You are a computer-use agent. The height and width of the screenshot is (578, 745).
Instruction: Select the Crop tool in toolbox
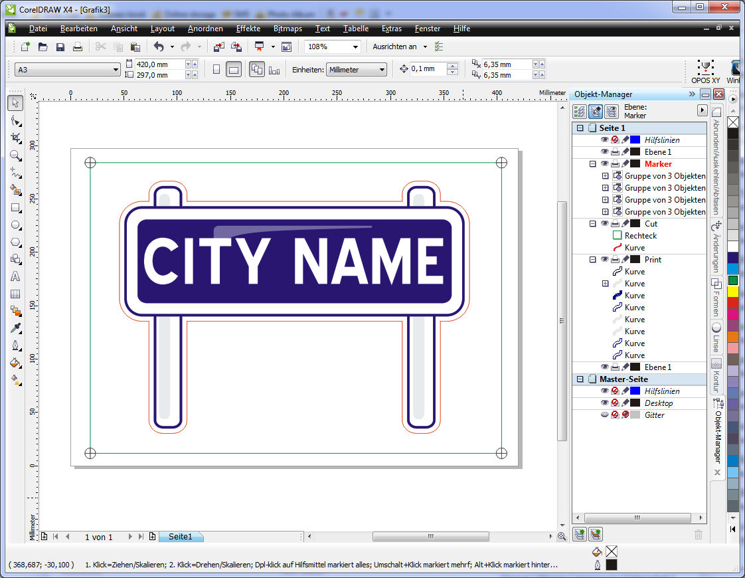[x=16, y=138]
